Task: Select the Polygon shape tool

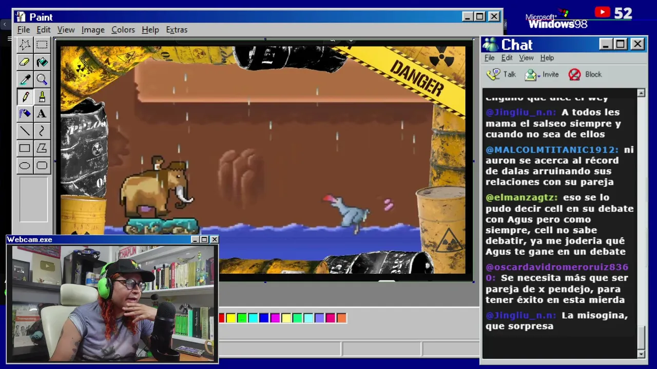Action: coord(42,149)
